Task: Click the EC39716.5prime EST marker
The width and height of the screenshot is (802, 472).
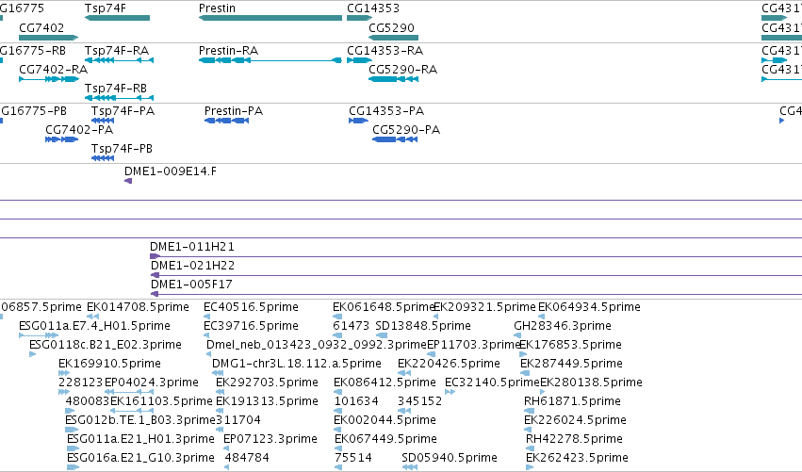Action: (206, 335)
